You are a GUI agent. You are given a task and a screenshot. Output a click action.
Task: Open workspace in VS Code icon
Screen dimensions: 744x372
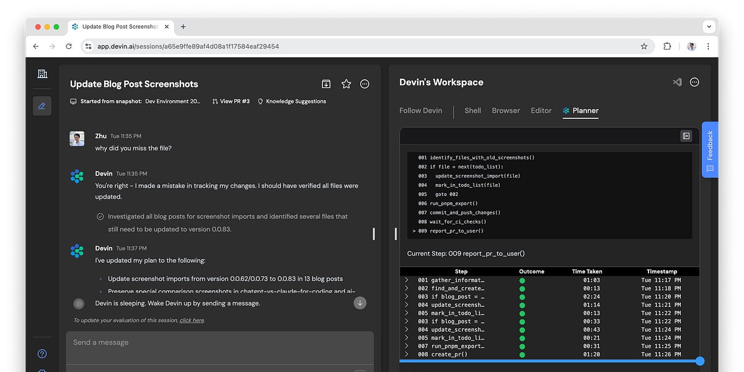click(677, 82)
